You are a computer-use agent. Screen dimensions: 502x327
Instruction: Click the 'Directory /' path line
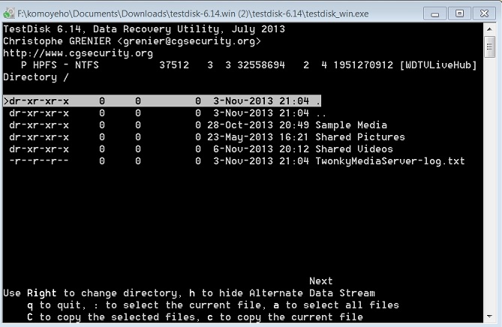click(36, 77)
